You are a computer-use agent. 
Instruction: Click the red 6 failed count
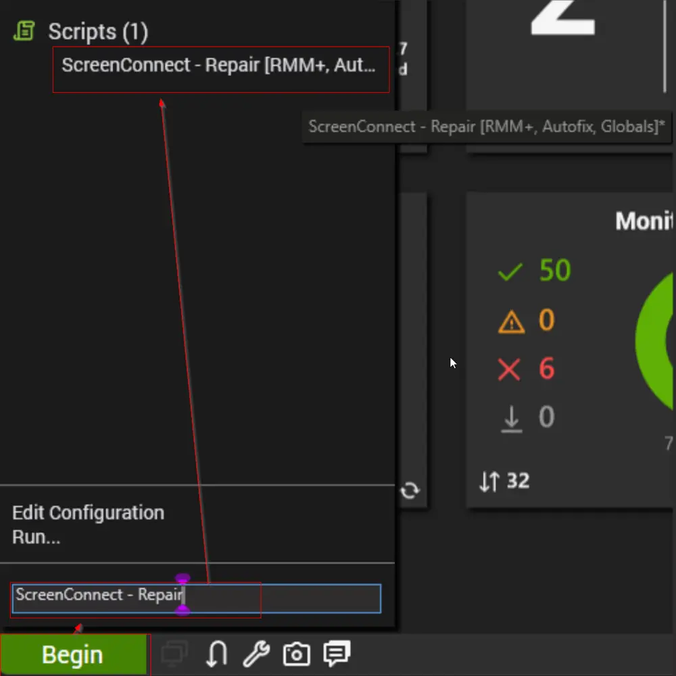[547, 369]
